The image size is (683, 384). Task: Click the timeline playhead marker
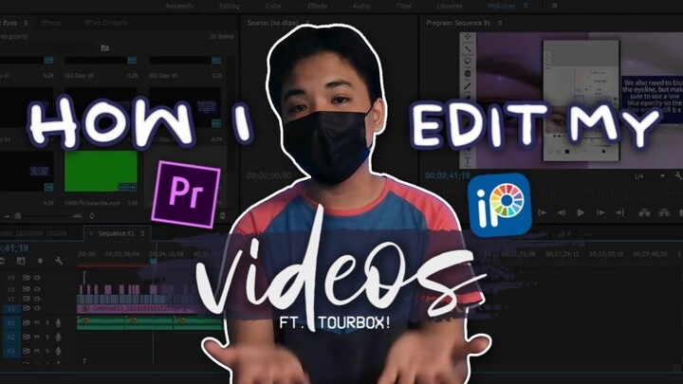[x=154, y=261]
